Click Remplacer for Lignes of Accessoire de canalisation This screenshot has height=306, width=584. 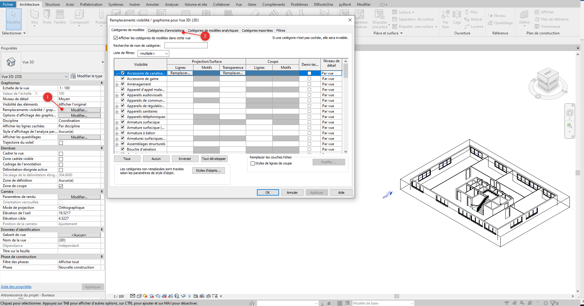click(180, 73)
